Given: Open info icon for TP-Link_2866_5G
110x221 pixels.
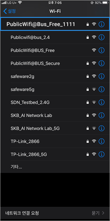Looking at the screenshot, I should [102, 154].
